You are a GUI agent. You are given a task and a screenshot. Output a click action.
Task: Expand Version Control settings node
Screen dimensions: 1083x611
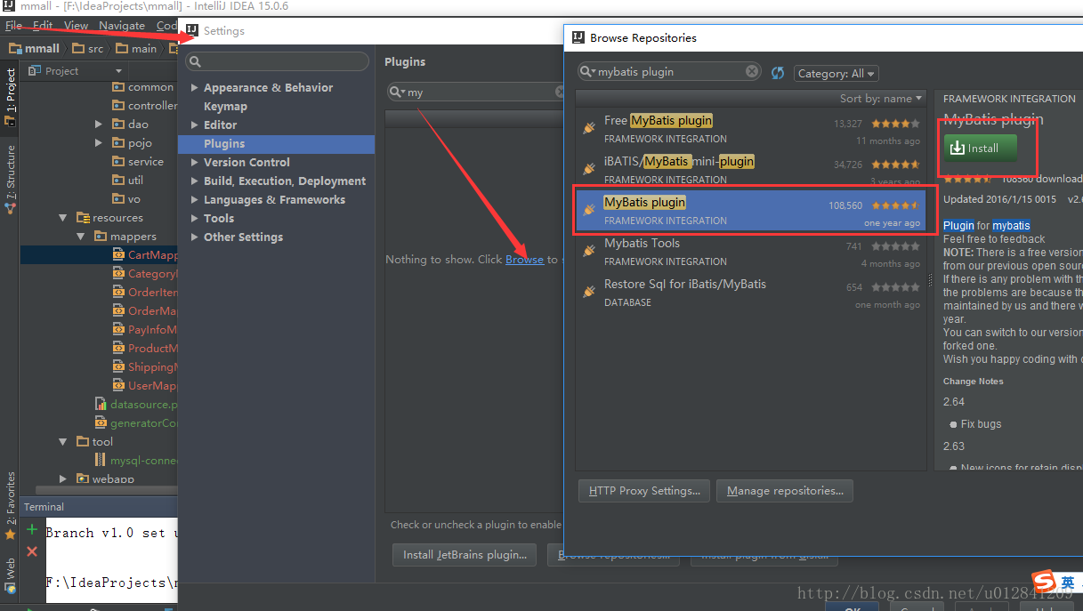point(195,163)
